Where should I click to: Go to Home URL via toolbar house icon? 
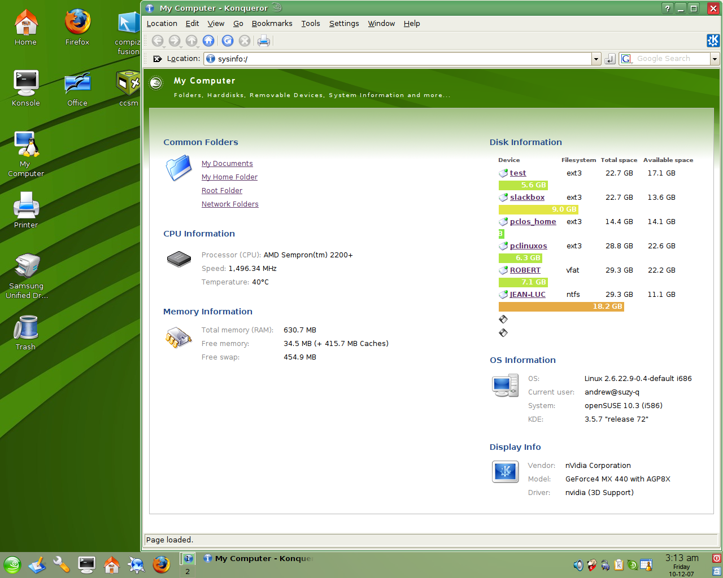coord(208,41)
